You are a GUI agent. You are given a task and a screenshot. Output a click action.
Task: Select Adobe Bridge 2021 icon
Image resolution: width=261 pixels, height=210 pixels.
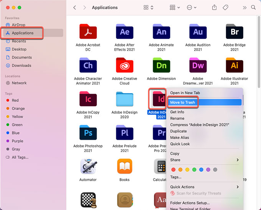point(235,32)
